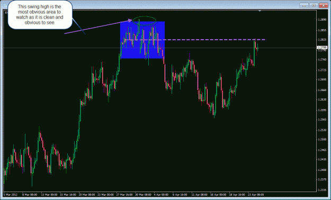
Task: Click the 23 Mar 00:00 time label
Action: [105, 195]
